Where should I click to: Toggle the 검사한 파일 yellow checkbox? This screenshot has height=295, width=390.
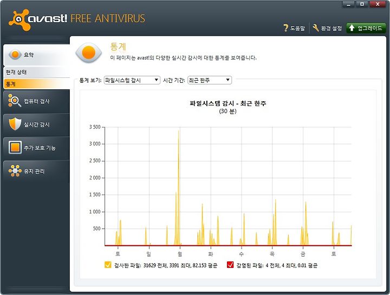[108, 265]
